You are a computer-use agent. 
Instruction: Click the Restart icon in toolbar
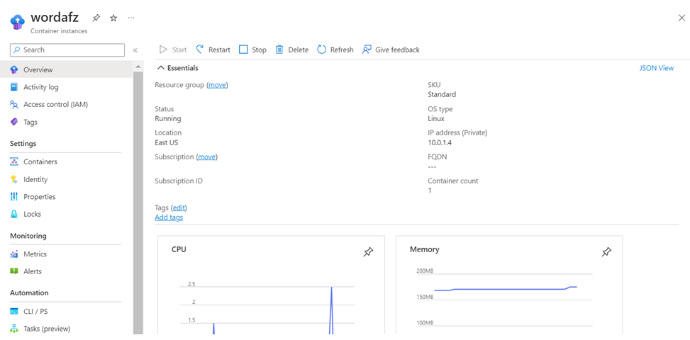tap(201, 50)
